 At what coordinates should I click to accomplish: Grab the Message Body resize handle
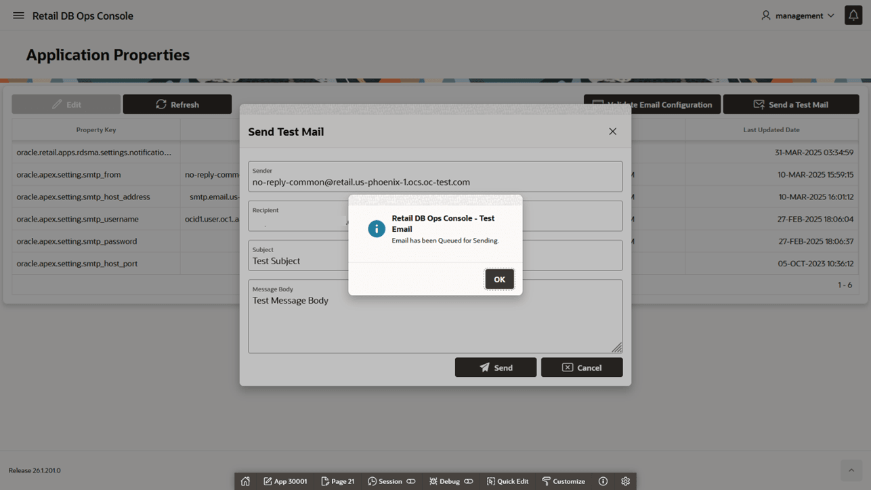tap(616, 348)
